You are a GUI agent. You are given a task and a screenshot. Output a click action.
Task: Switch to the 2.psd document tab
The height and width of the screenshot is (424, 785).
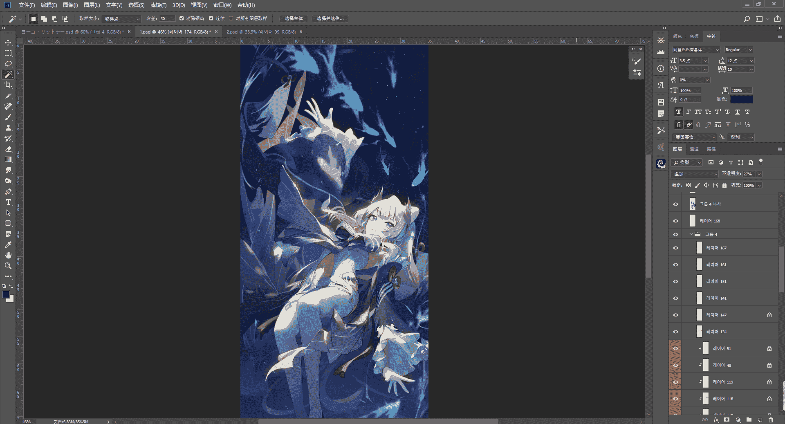point(261,31)
